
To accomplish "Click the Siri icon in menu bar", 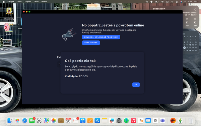I will (181, 2).
